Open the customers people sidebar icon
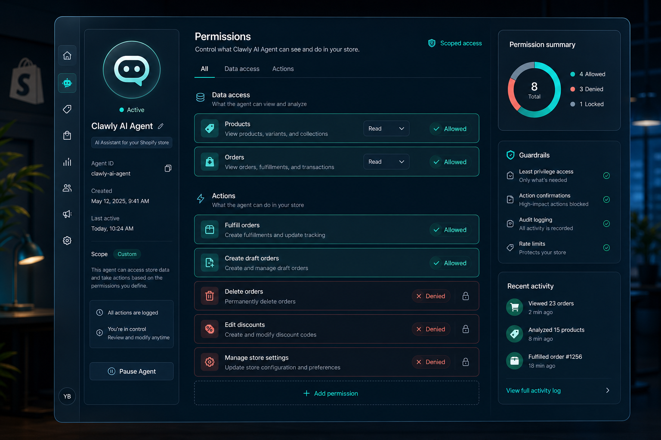Image resolution: width=661 pixels, height=440 pixels. coord(67,188)
